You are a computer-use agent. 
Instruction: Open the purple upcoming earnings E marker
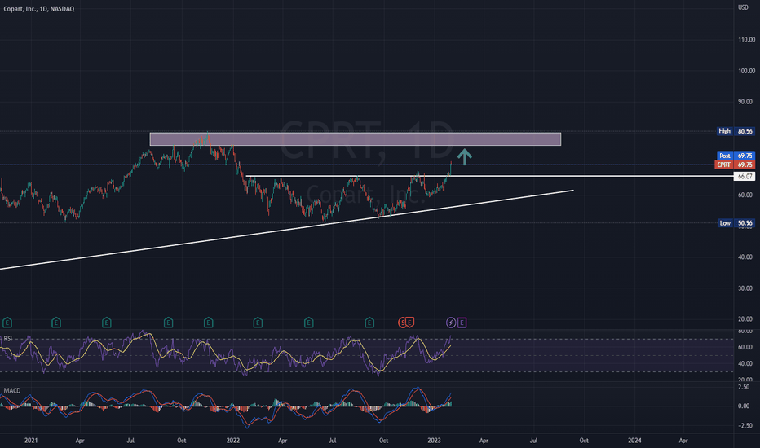tap(462, 323)
